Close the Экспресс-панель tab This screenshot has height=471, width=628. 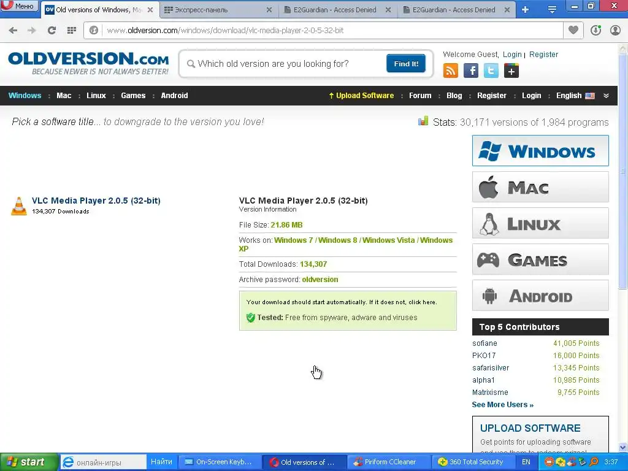(x=269, y=10)
